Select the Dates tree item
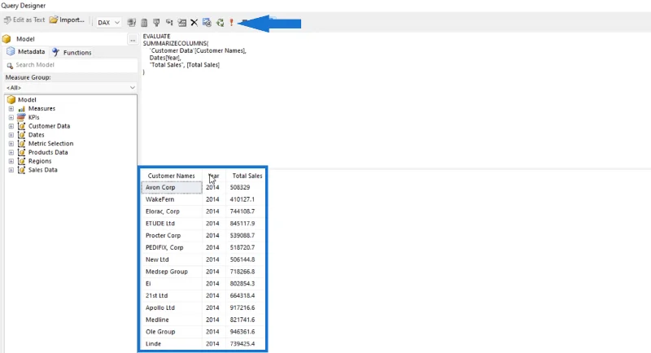This screenshot has width=651, height=353. pyautogui.click(x=36, y=135)
